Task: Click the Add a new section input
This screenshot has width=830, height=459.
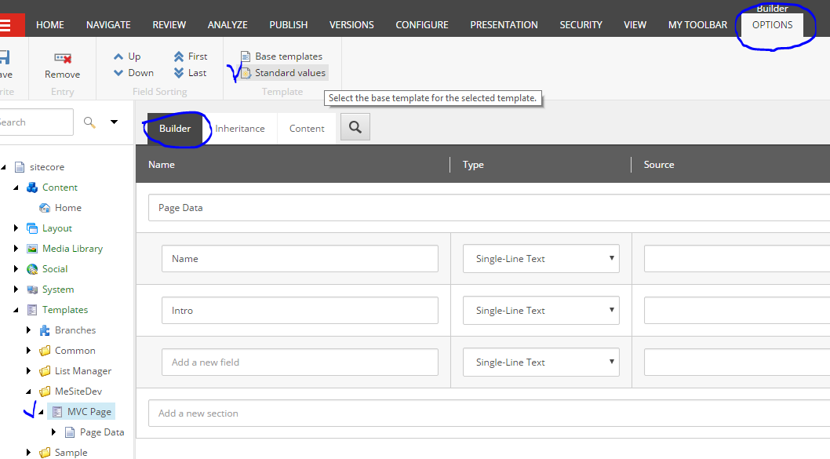Action: tap(489, 413)
